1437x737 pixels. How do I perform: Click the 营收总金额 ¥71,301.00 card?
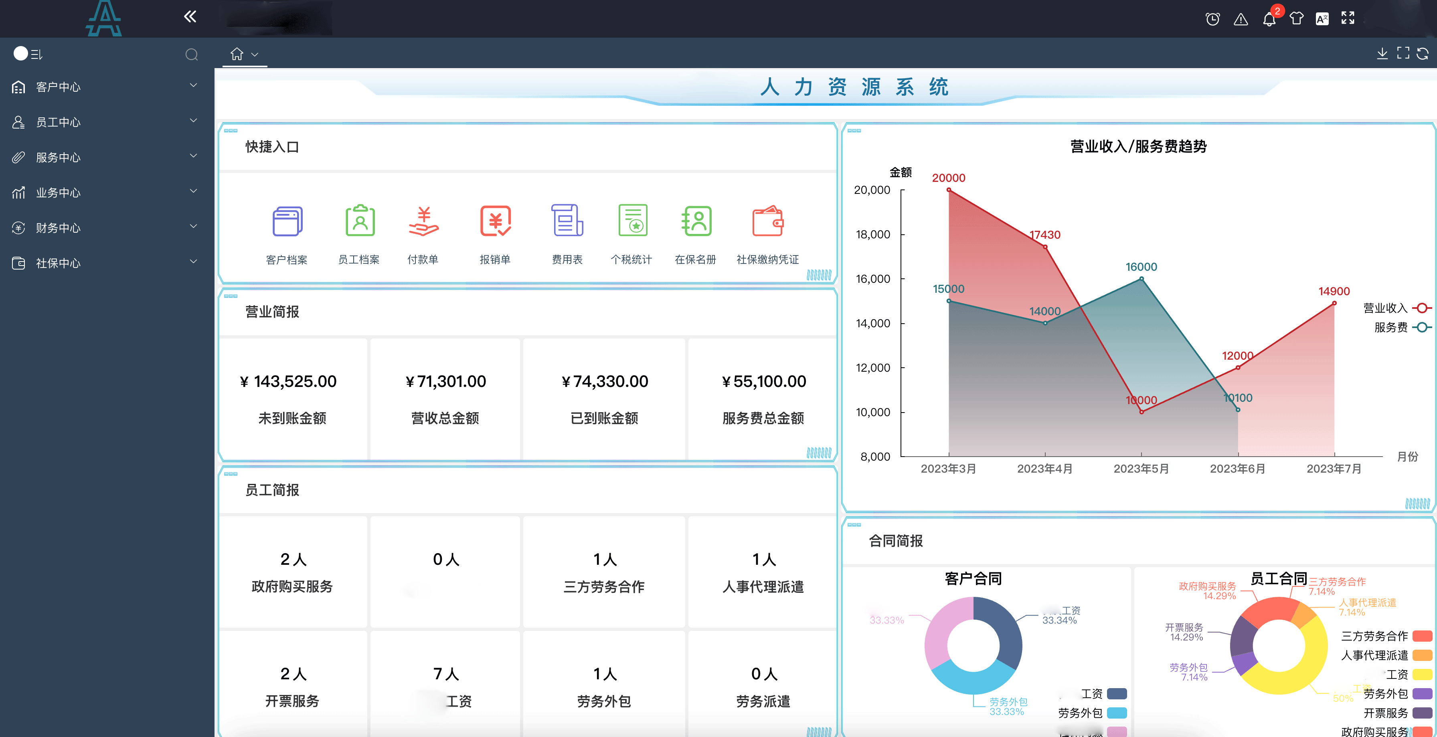tap(445, 399)
